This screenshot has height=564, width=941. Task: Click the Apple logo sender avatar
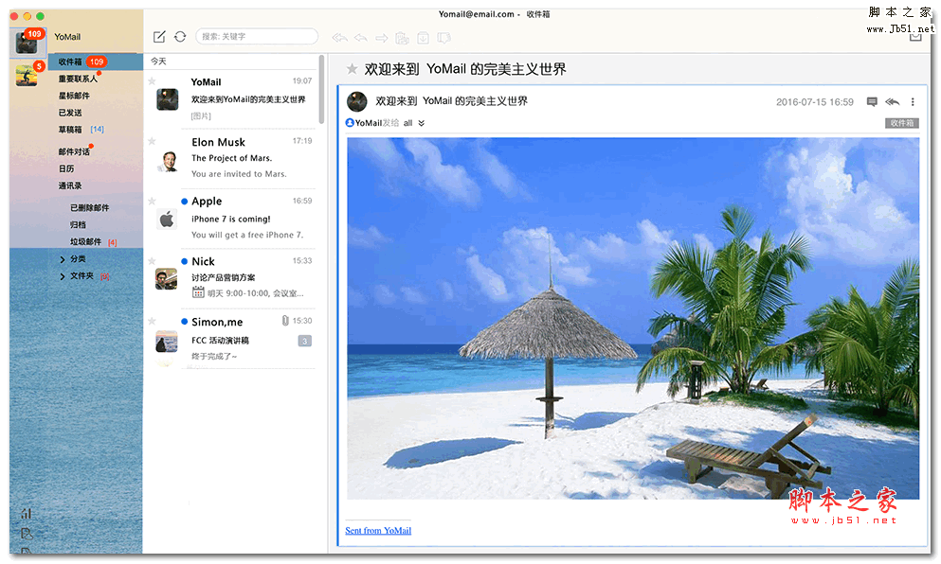167,220
